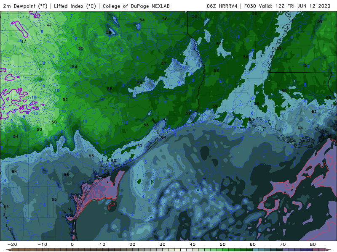Click the "70" colorbar label

click(283, 244)
